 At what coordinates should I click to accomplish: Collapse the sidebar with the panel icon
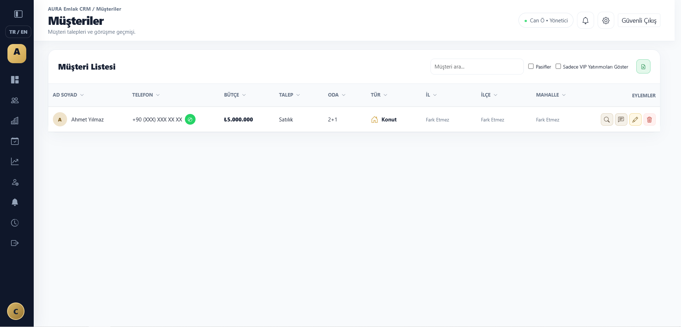(x=18, y=14)
